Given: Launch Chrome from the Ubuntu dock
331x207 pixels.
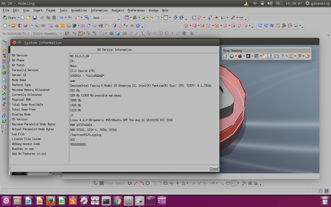Looking at the screenshot, I should (x=117, y=201).
